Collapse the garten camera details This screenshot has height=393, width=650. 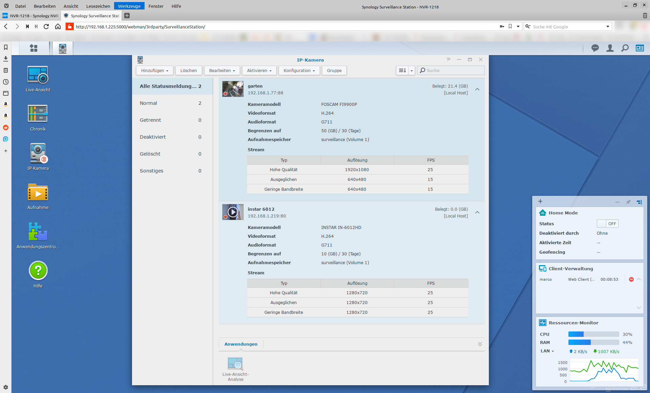point(477,89)
